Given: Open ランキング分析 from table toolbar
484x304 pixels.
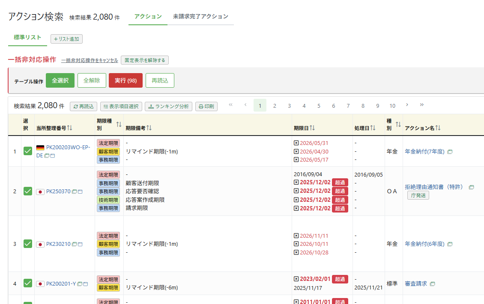Looking at the screenshot, I should pyautogui.click(x=168, y=106).
